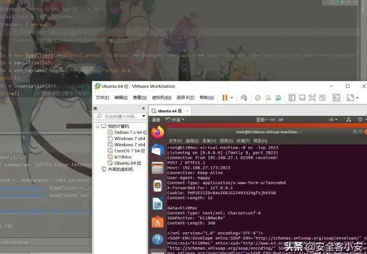Open terminal 查看(V) menu
The width and height of the screenshot is (367, 254).
pyautogui.click(x=209, y=141)
